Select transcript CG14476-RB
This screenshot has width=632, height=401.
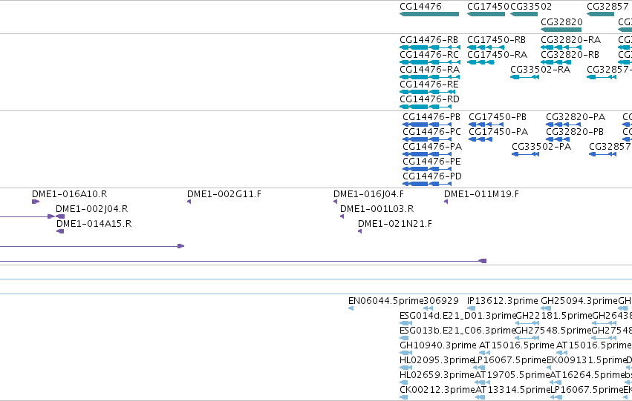(429, 40)
